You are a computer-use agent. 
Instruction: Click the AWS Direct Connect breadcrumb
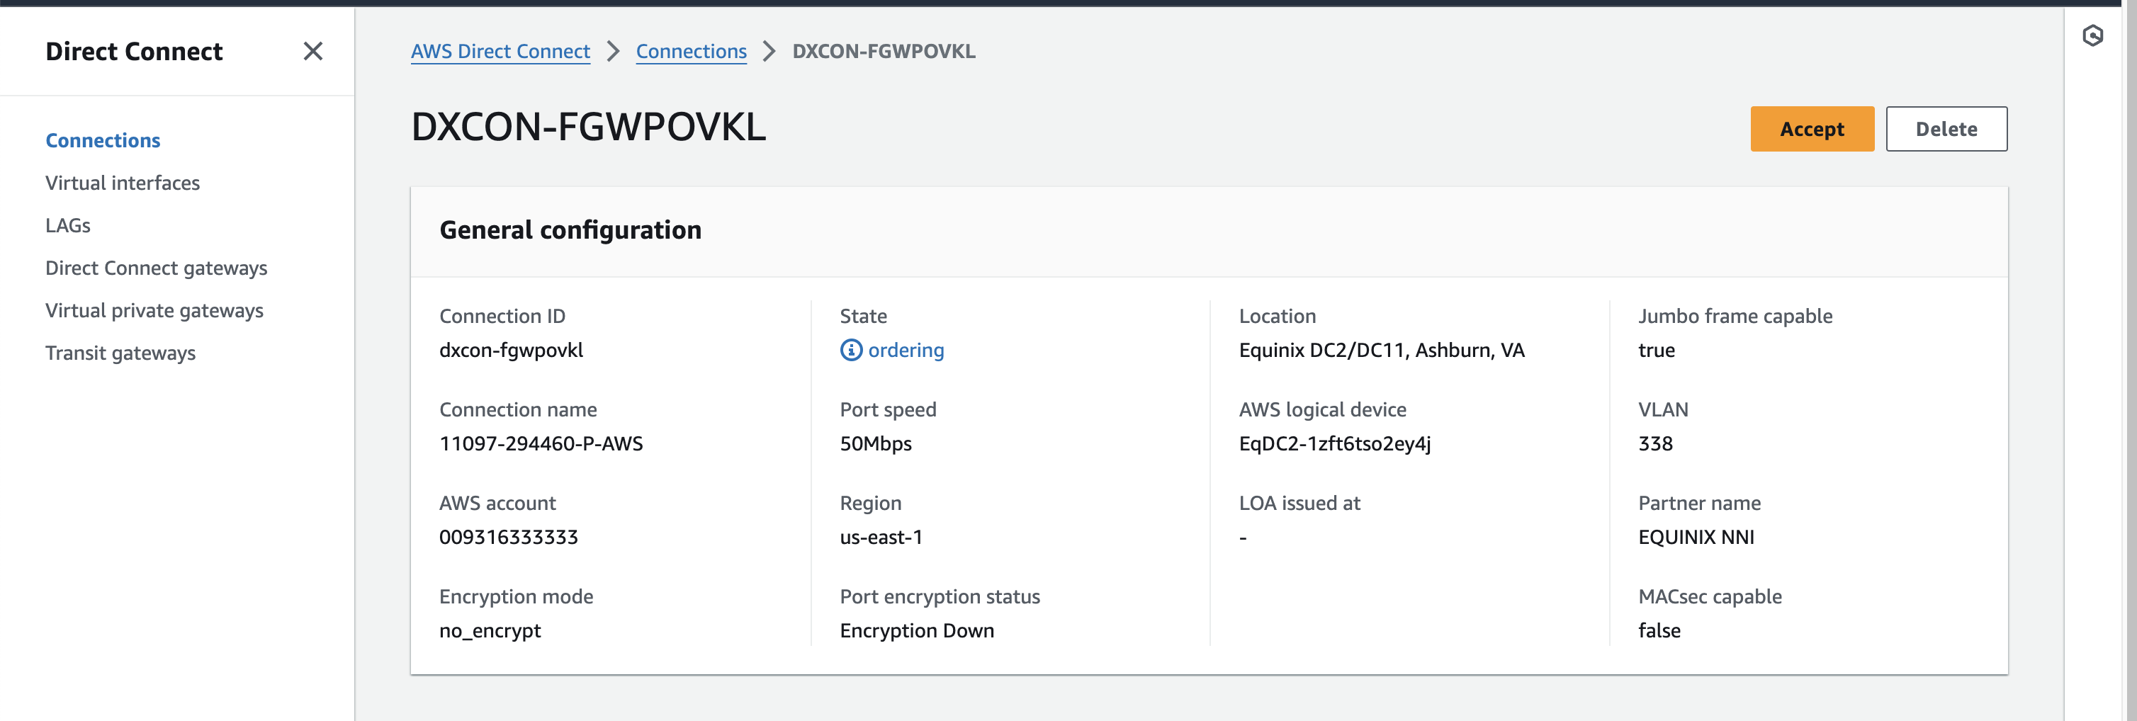tap(500, 50)
